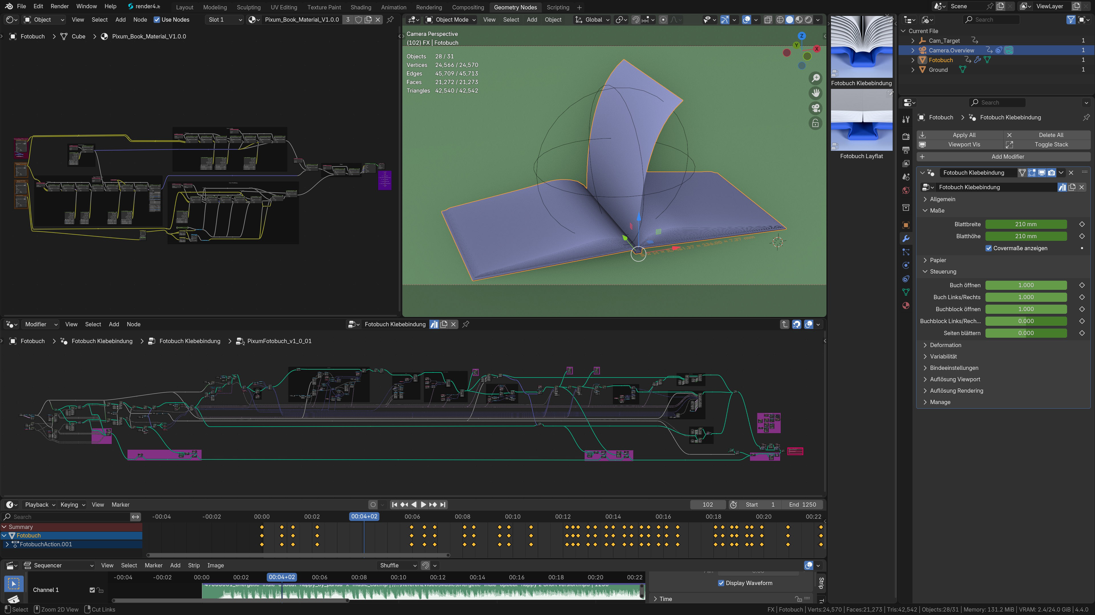Toggle Display Waveform checkbox
The width and height of the screenshot is (1095, 615).
click(x=721, y=583)
